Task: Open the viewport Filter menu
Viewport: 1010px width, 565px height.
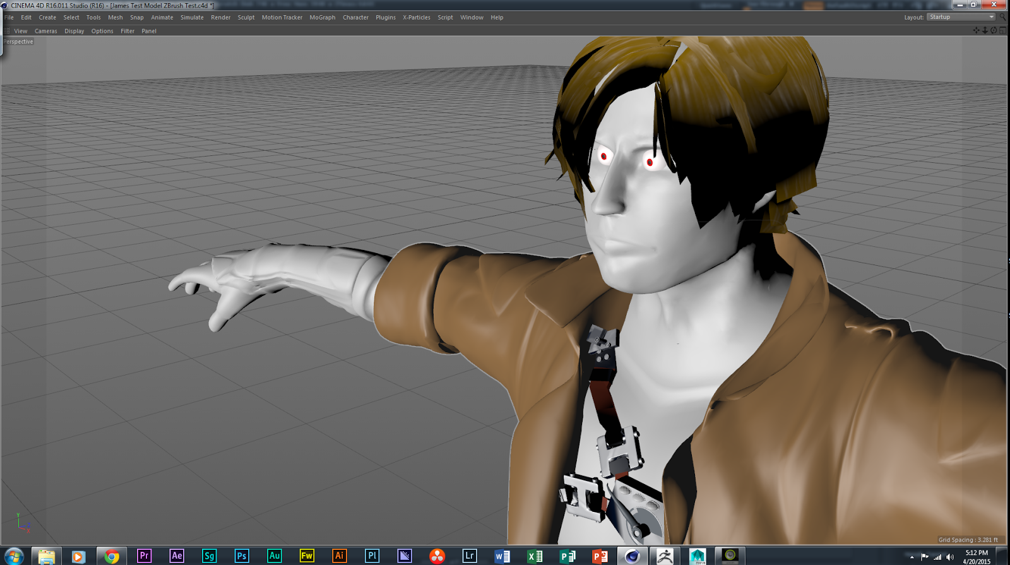Action: [128, 31]
